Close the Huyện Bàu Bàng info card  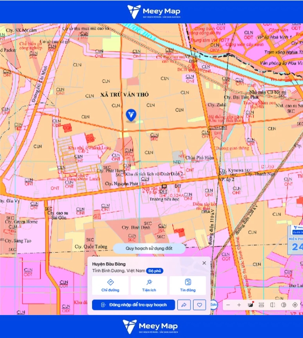tap(204, 263)
